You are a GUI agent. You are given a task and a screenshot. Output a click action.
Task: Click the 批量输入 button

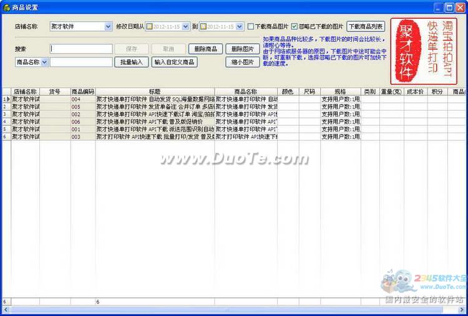pos(131,62)
